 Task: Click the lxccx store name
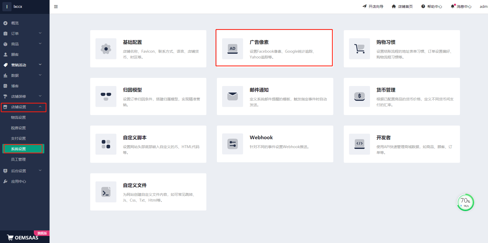(x=18, y=7)
